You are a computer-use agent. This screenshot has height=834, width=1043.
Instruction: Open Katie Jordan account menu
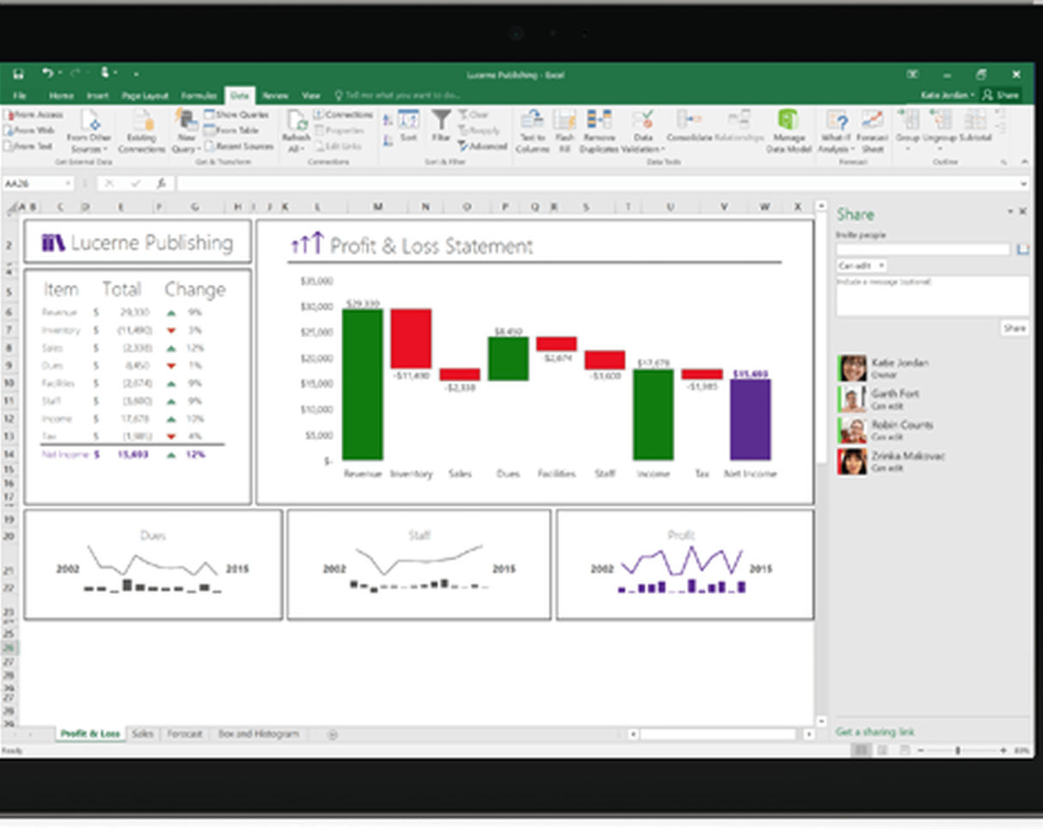[x=948, y=95]
